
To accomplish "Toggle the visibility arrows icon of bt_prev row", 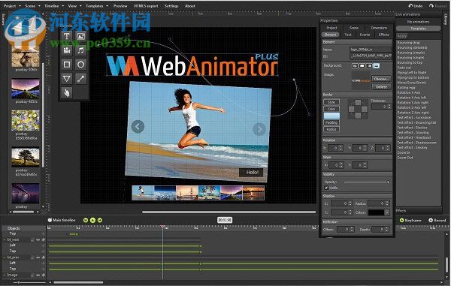I will pos(38,257).
